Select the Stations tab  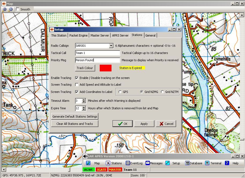(137, 35)
